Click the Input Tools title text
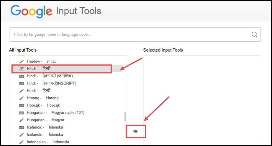272x146 pixels. click(78, 11)
